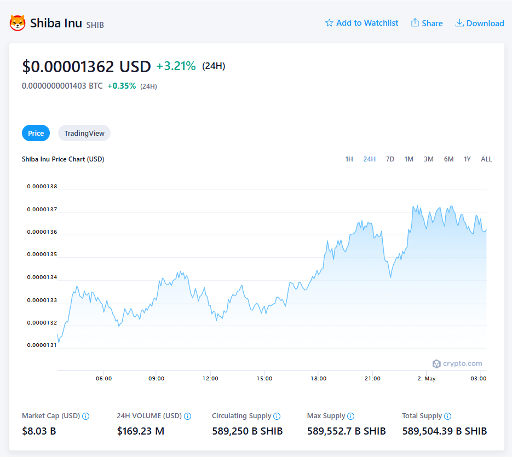
Task: Click the 03:00 x-axis label
Action: [479, 378]
